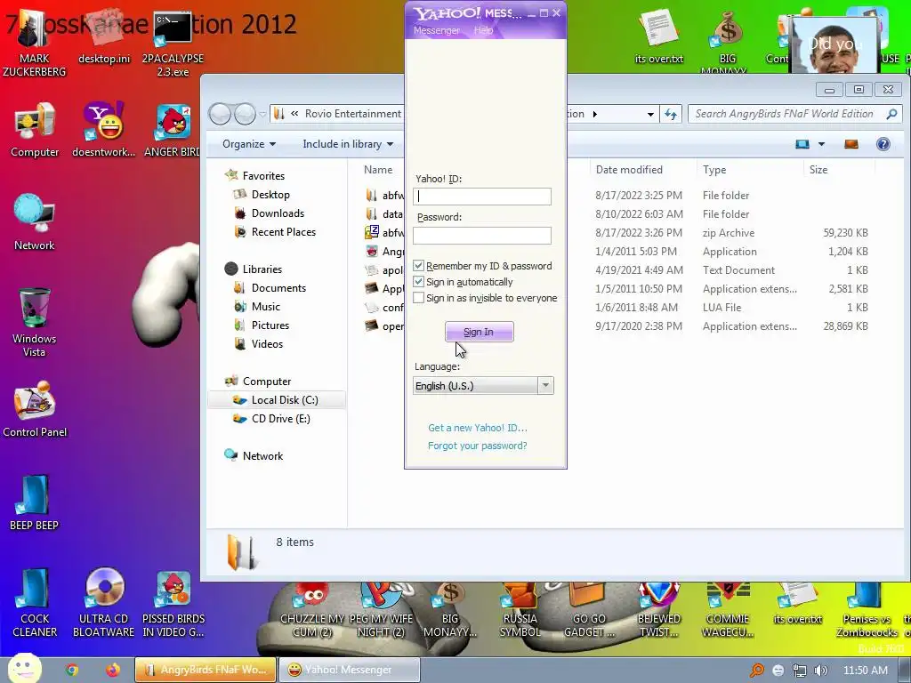This screenshot has width=911, height=683.
Task: Switch to Yahoo! Messenger taskbar button
Action: [349, 670]
